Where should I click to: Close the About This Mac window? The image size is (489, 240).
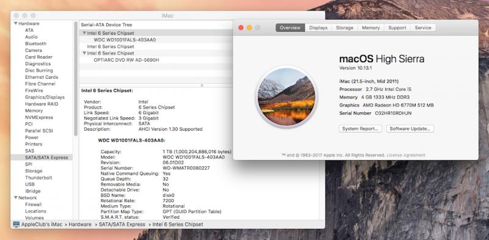click(241, 27)
